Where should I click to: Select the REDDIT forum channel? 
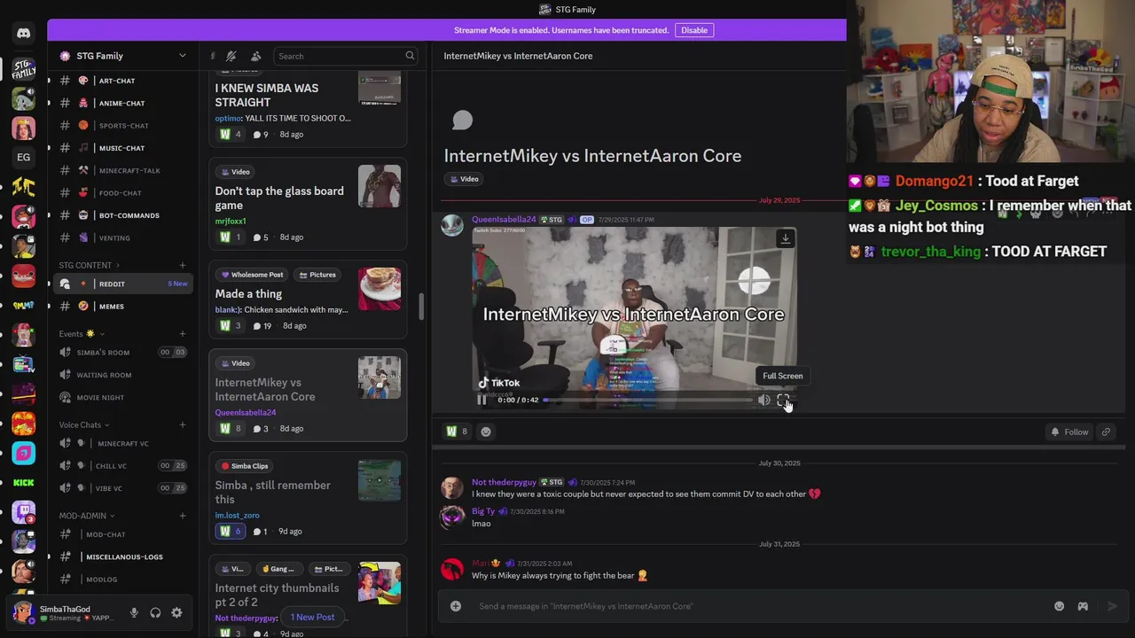point(122,284)
